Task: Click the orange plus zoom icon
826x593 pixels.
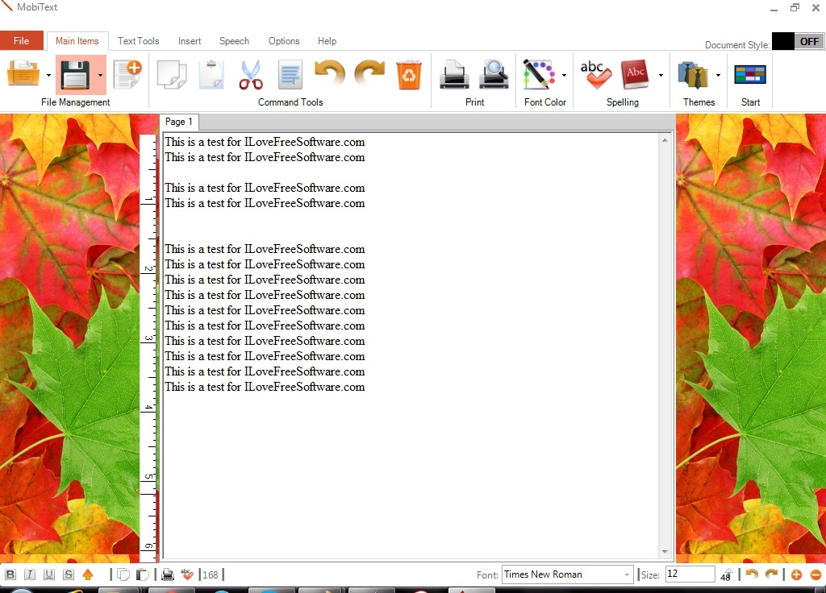Action: coord(796,575)
